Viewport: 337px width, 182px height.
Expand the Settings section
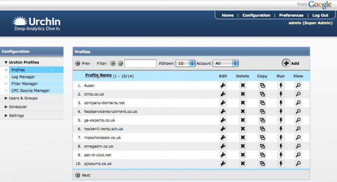tap(6, 116)
